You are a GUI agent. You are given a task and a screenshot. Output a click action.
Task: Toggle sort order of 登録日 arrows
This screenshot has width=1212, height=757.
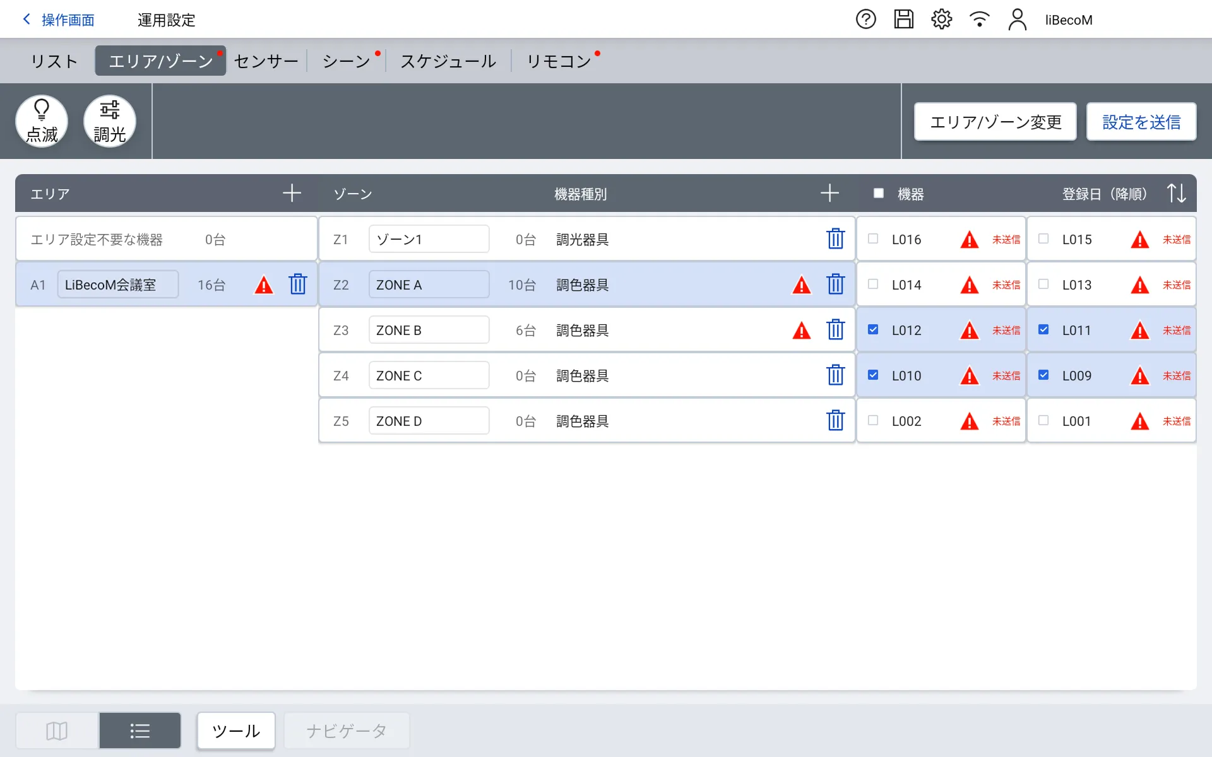click(1176, 193)
